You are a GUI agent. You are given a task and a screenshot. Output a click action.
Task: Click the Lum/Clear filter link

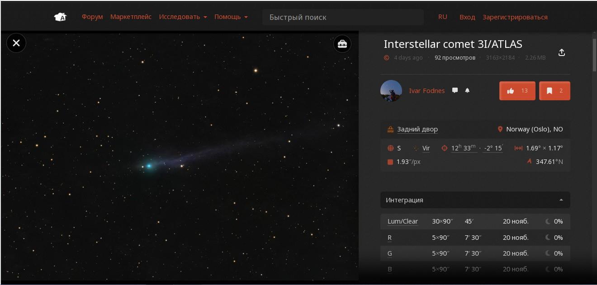pos(403,221)
